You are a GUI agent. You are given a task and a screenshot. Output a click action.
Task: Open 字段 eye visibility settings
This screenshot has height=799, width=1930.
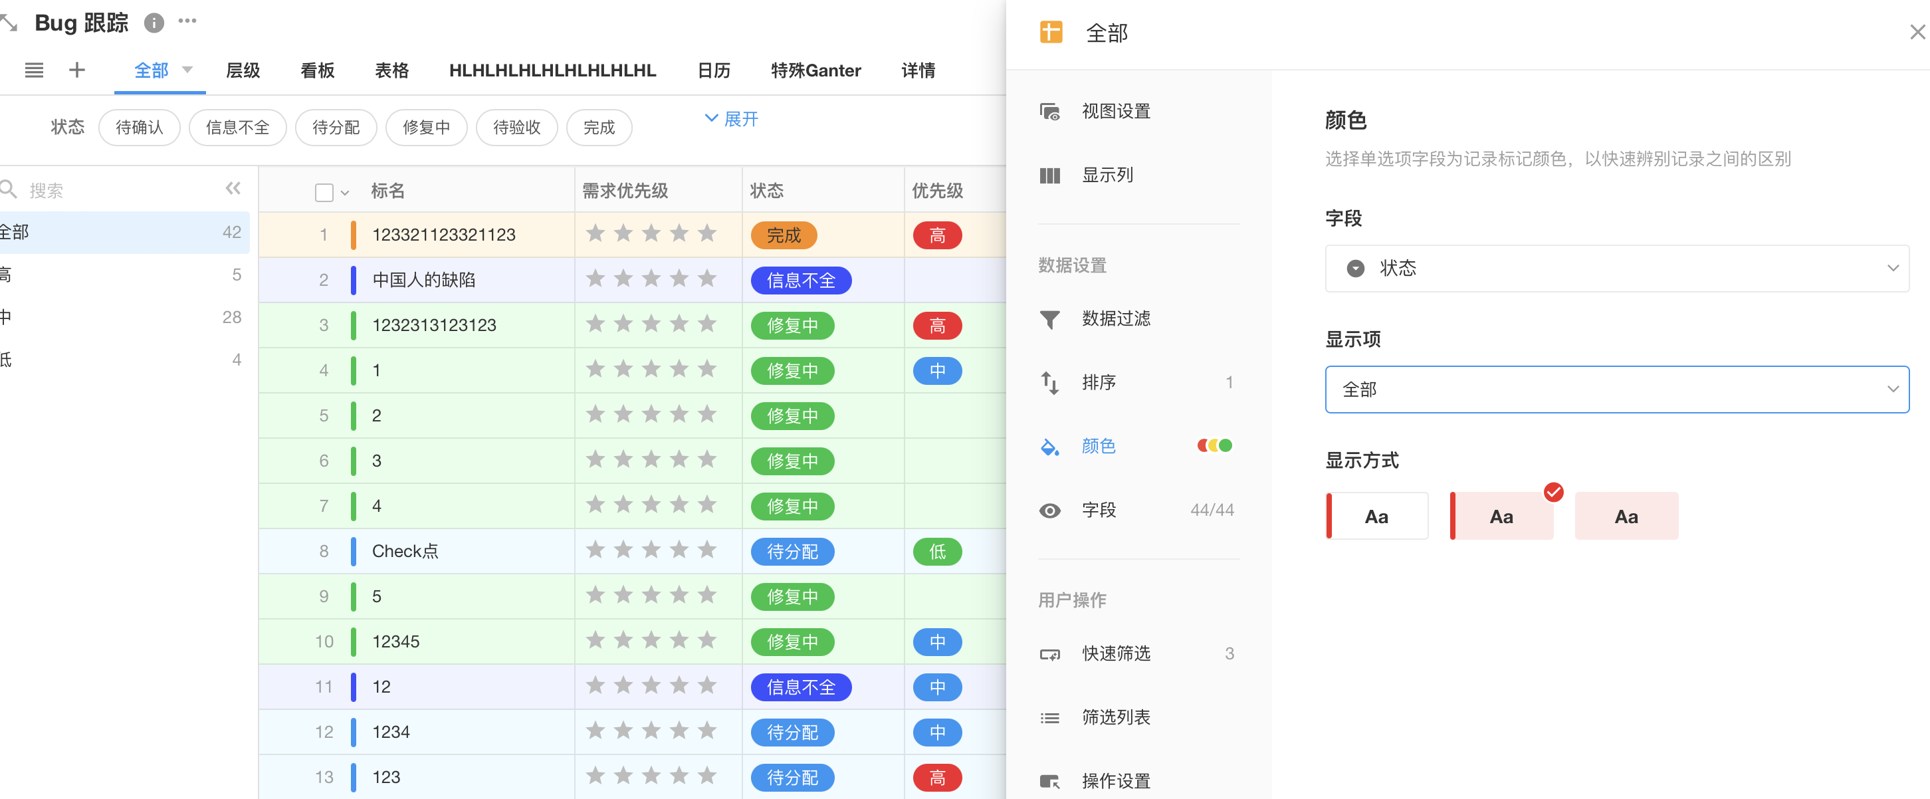point(1099,511)
